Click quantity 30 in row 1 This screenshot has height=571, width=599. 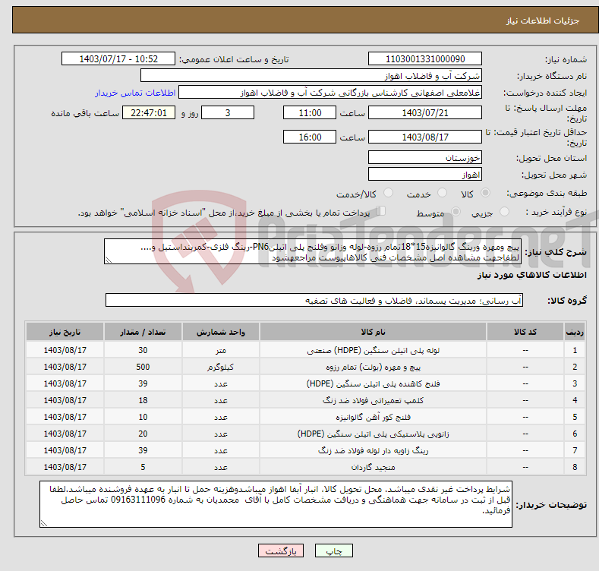pos(143,350)
